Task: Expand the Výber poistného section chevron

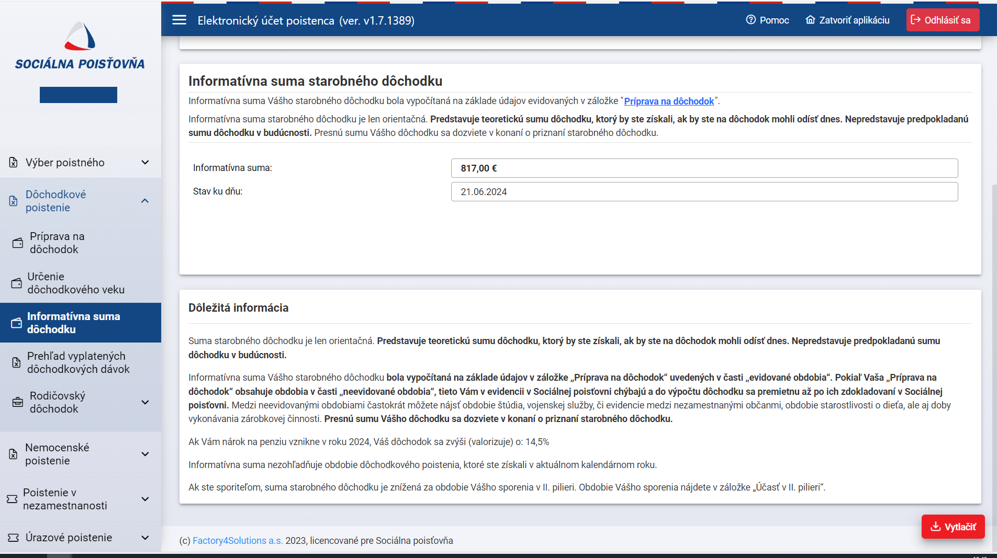Action: [145, 163]
